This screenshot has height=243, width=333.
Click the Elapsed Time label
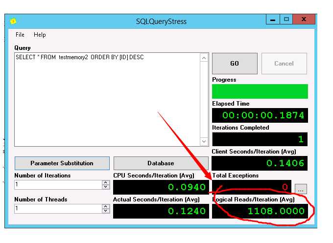point(231,104)
